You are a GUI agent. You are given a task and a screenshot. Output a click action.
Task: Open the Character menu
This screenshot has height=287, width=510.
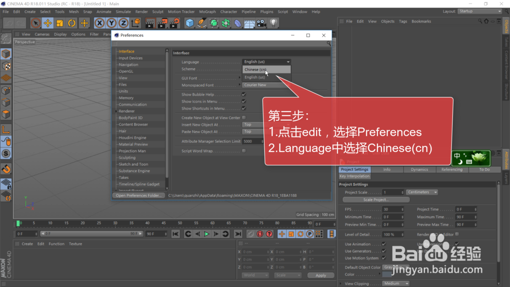pos(228,12)
